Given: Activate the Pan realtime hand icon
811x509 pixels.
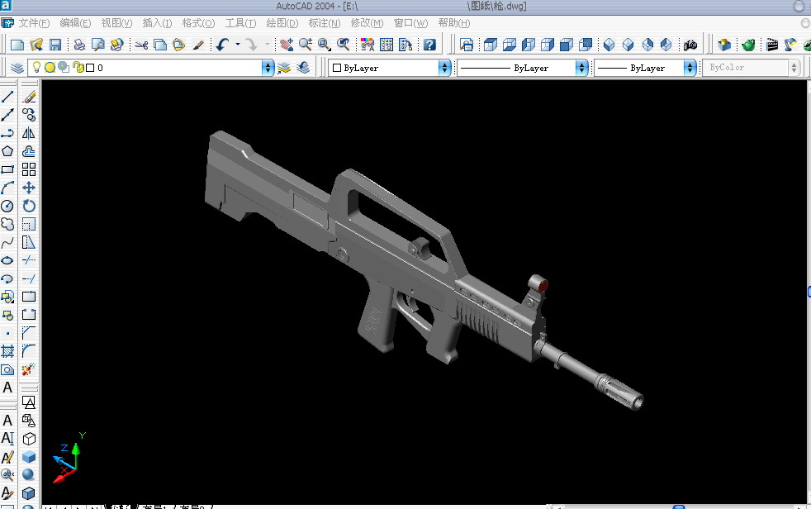Looking at the screenshot, I should [x=286, y=45].
